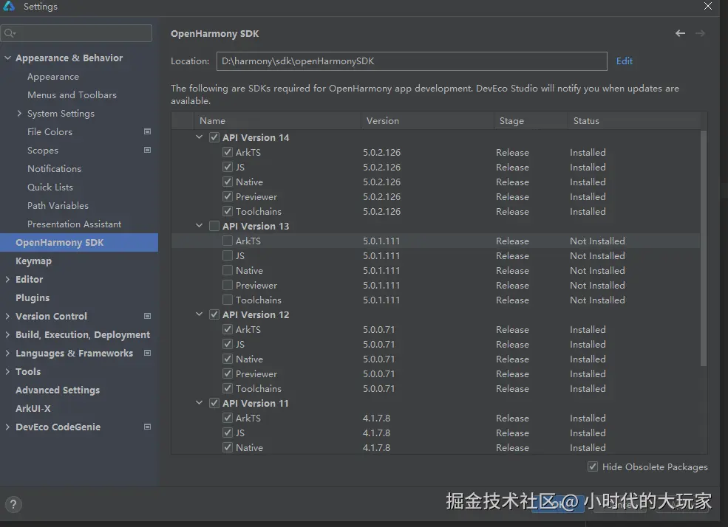This screenshot has width=728, height=527.
Task: Uncheck the API Version 12 checkbox
Action: [x=214, y=314]
